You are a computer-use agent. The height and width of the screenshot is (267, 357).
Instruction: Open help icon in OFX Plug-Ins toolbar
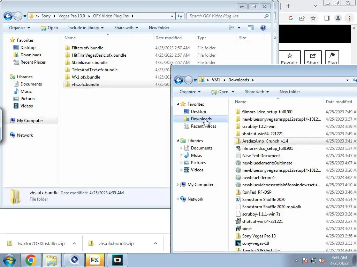click(263, 28)
